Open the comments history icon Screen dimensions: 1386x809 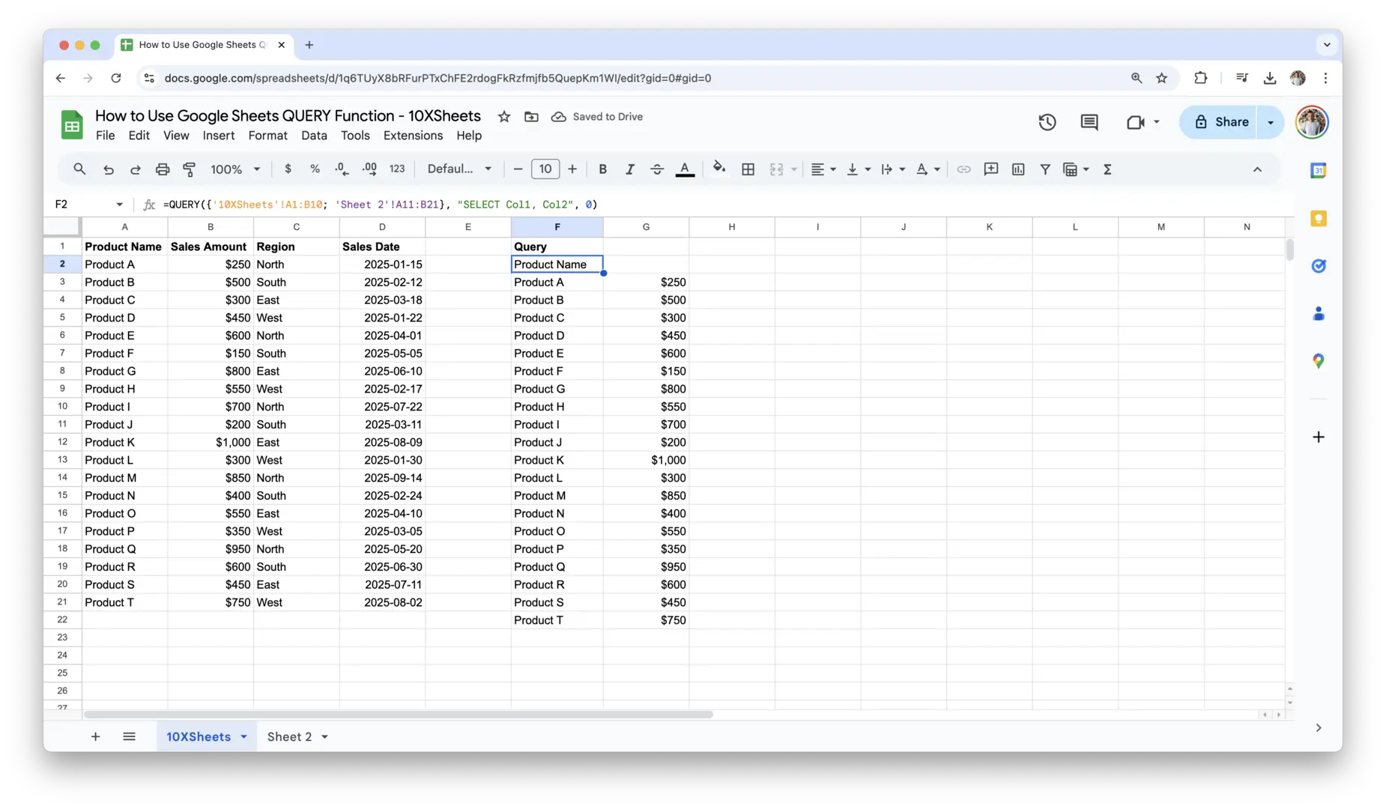click(1089, 122)
